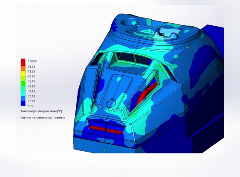This screenshot has width=240, height=177.
Task: Select the 58.13 legend value label
Action: click(32, 81)
